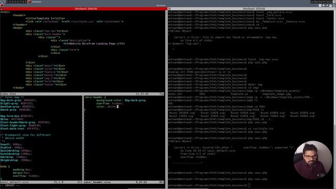
Task: Click the $bigdesktop breakpoint line
Action: point(16,160)
